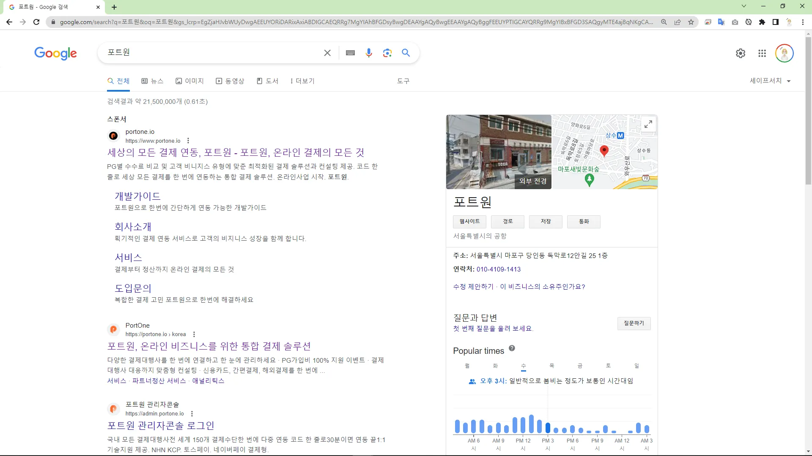The width and height of the screenshot is (812, 456).
Task: Switch to the 이미지 results tab
Action: click(x=190, y=81)
